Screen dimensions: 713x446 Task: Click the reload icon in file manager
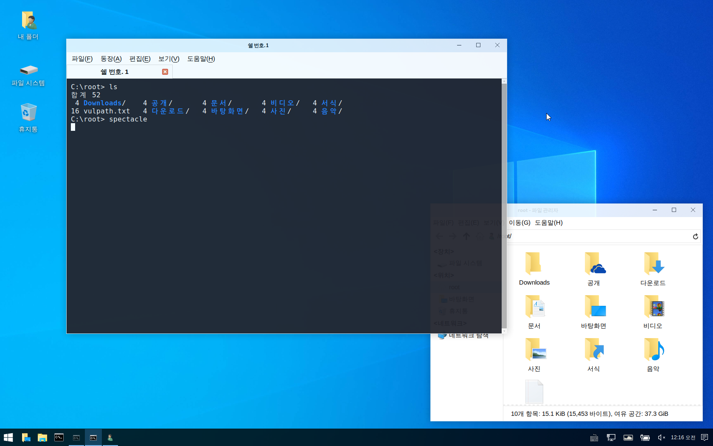click(695, 237)
